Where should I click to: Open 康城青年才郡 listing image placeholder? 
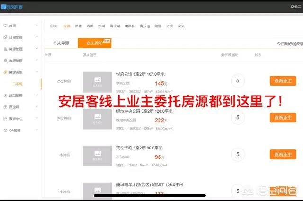pos(98,191)
